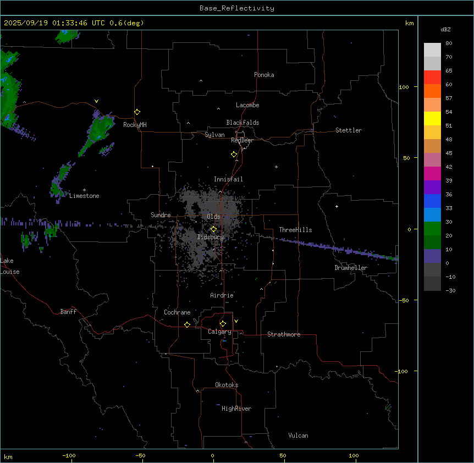
Task: Select the yellow diamond marker below Cochrane
Action: pos(187,325)
